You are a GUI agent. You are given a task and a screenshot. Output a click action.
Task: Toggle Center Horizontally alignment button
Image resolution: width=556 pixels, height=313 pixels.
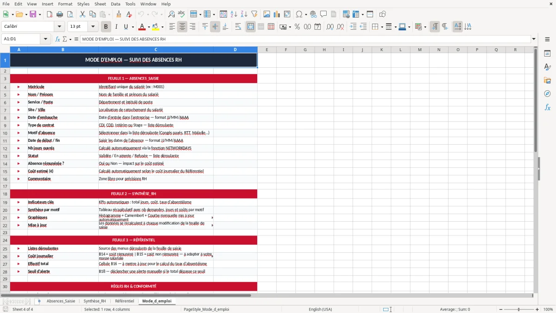(182, 27)
